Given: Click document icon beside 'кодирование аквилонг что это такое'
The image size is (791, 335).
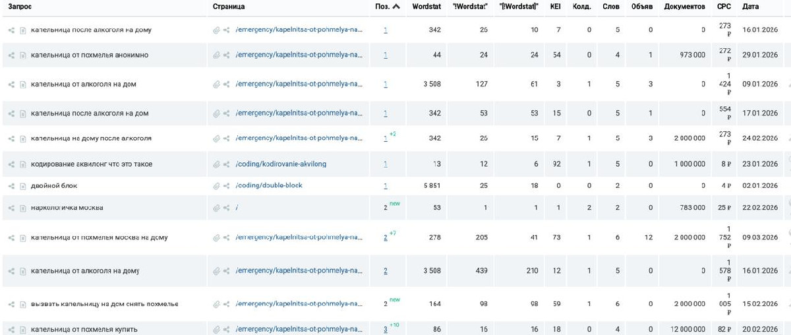Looking at the screenshot, I should 22,164.
